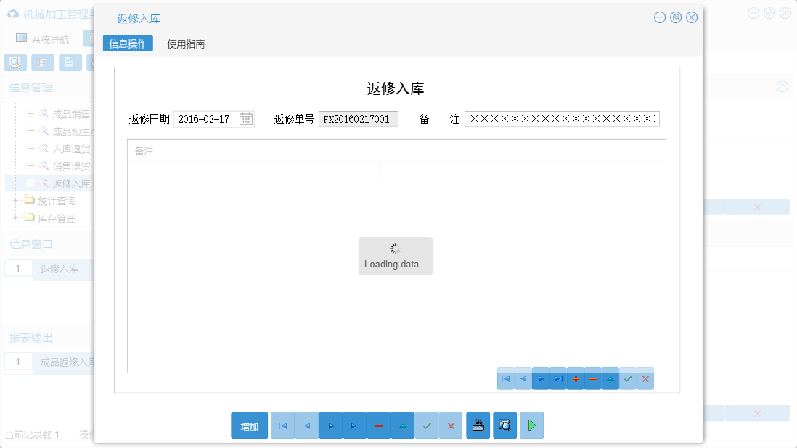Viewport: 797px width, 448px height.
Task: Expand the 库存管理 folder
Action: coord(16,217)
